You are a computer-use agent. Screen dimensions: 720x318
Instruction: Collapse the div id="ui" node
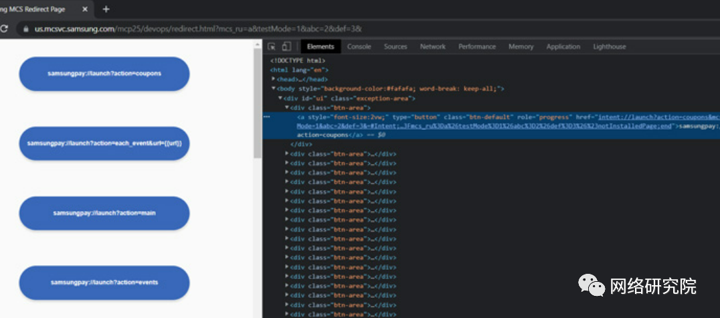click(x=280, y=98)
